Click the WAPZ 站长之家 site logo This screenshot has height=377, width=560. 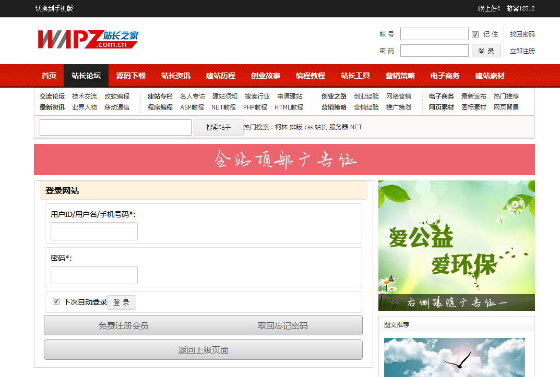click(x=88, y=40)
